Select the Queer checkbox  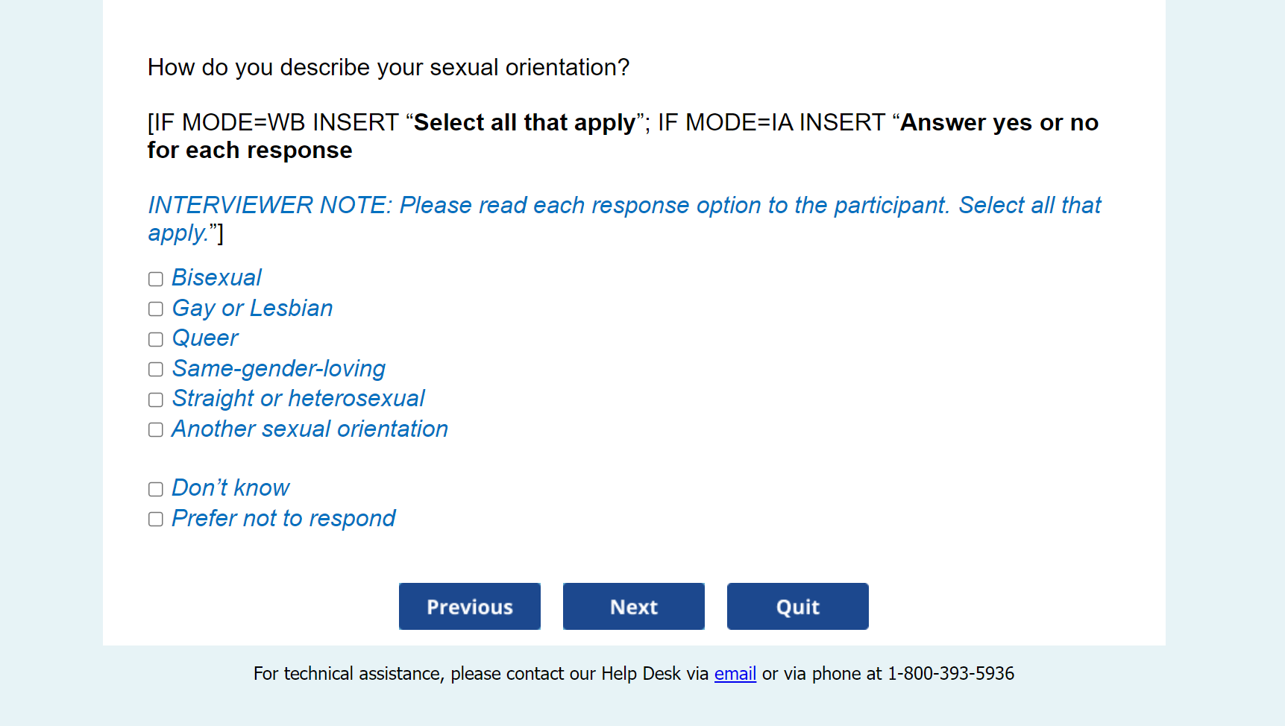155,339
